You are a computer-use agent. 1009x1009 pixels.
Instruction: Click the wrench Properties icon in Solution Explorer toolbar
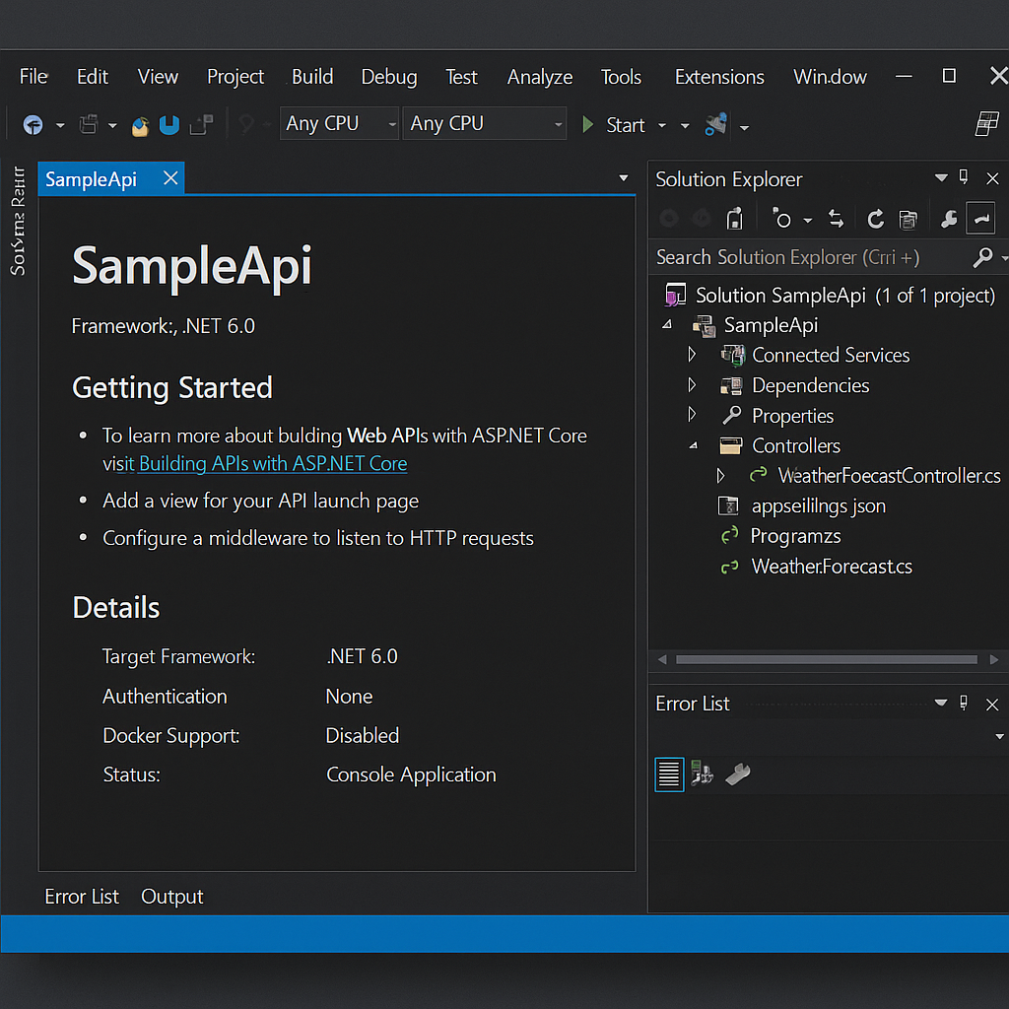(949, 220)
